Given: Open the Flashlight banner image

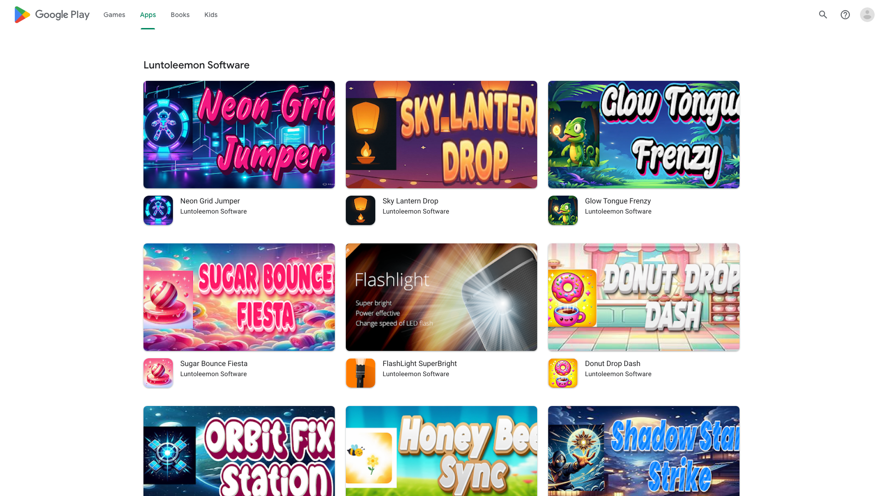Looking at the screenshot, I should [441, 297].
